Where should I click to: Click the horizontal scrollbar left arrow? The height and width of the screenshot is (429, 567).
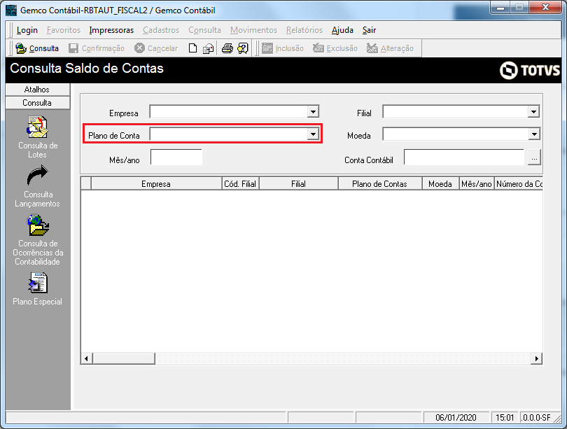[86, 358]
